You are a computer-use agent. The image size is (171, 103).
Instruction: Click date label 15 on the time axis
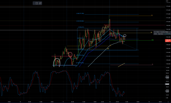(x=149, y=102)
